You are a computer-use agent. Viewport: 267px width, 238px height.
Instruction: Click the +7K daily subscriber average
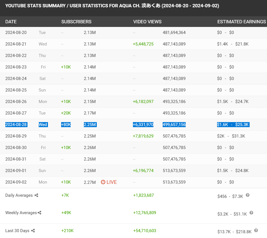click(65, 195)
